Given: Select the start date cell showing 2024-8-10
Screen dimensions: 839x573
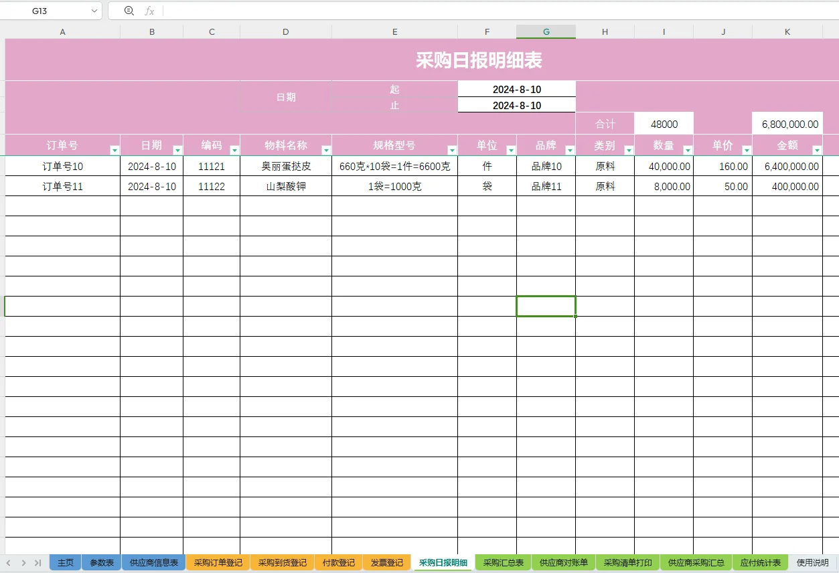Looking at the screenshot, I should (x=516, y=89).
